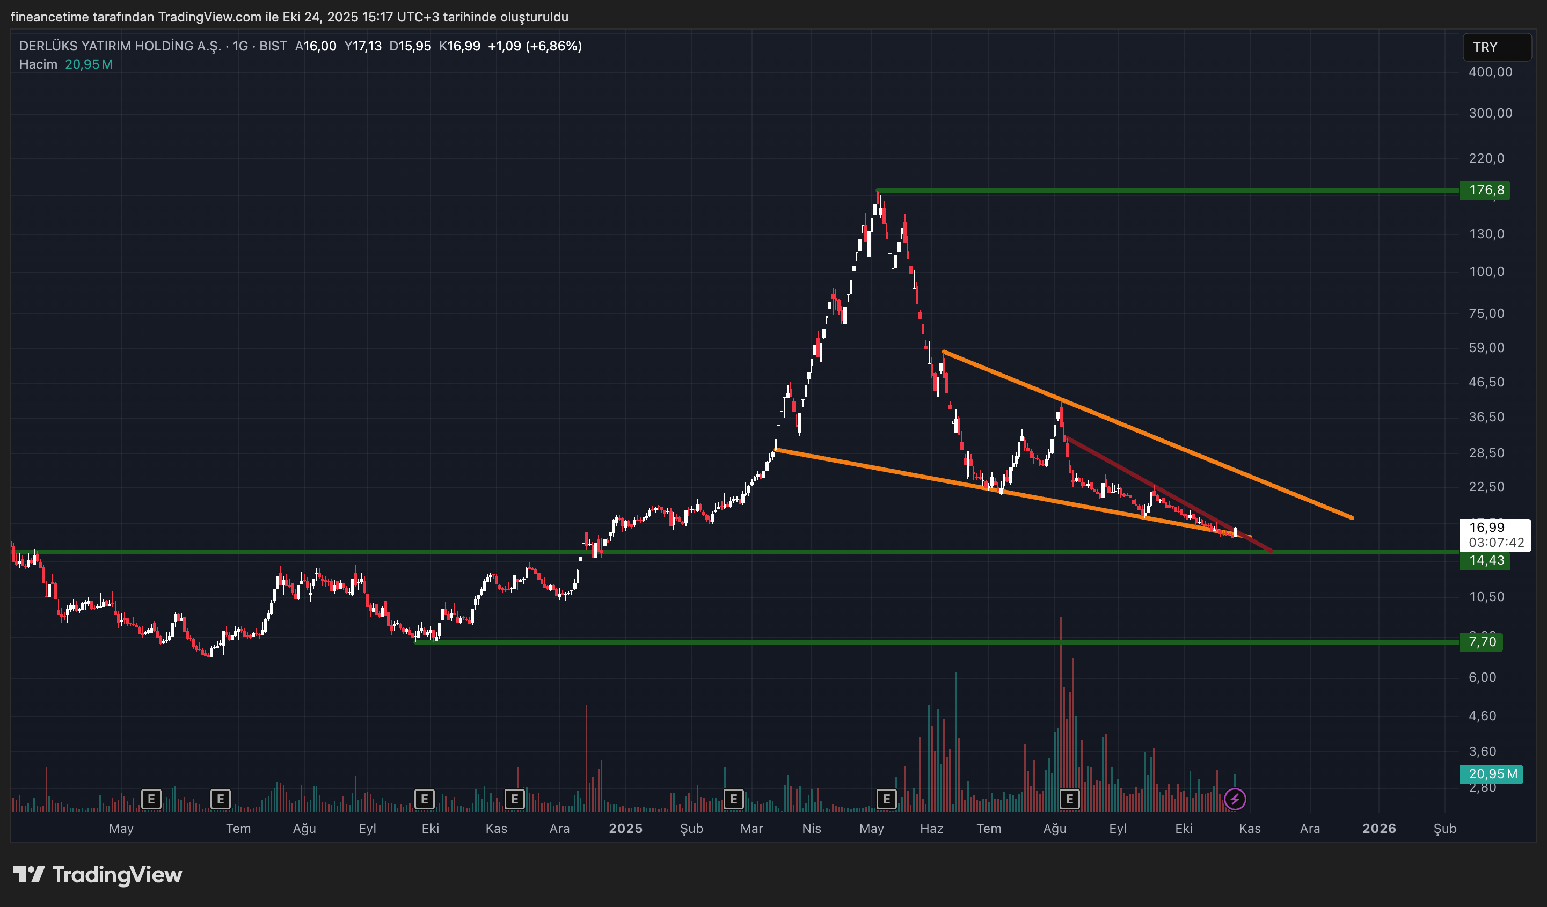Click the current price label 16,99
The width and height of the screenshot is (1547, 907).
coord(1487,527)
